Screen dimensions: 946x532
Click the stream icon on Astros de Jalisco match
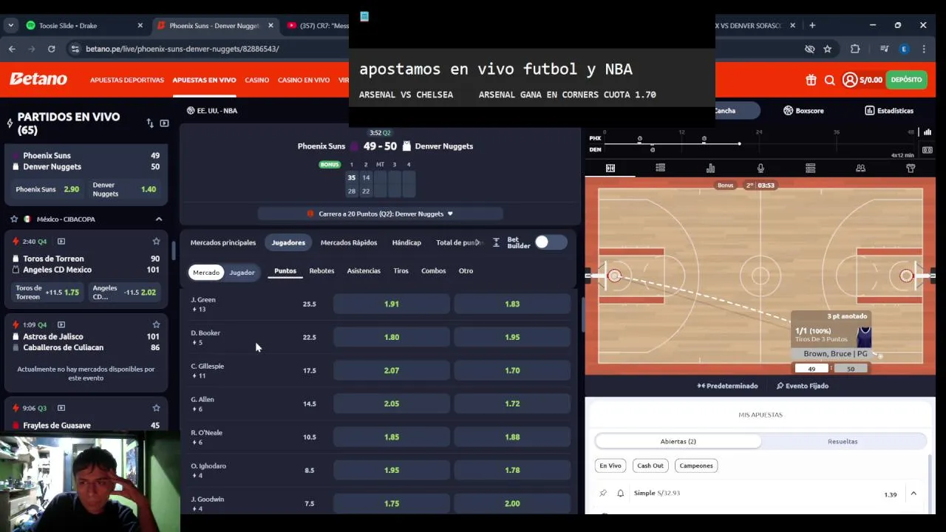61,324
